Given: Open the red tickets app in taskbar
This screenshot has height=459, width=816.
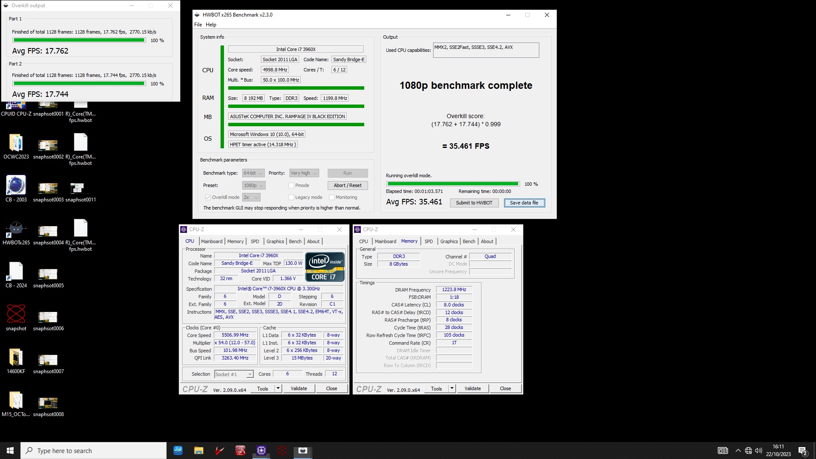Looking at the screenshot, I should [240, 450].
